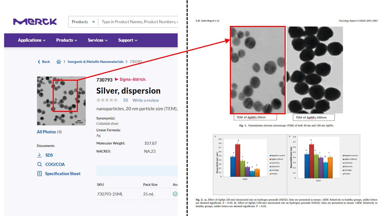
Task: Open the Products search category dropdown
Action: click(x=83, y=22)
